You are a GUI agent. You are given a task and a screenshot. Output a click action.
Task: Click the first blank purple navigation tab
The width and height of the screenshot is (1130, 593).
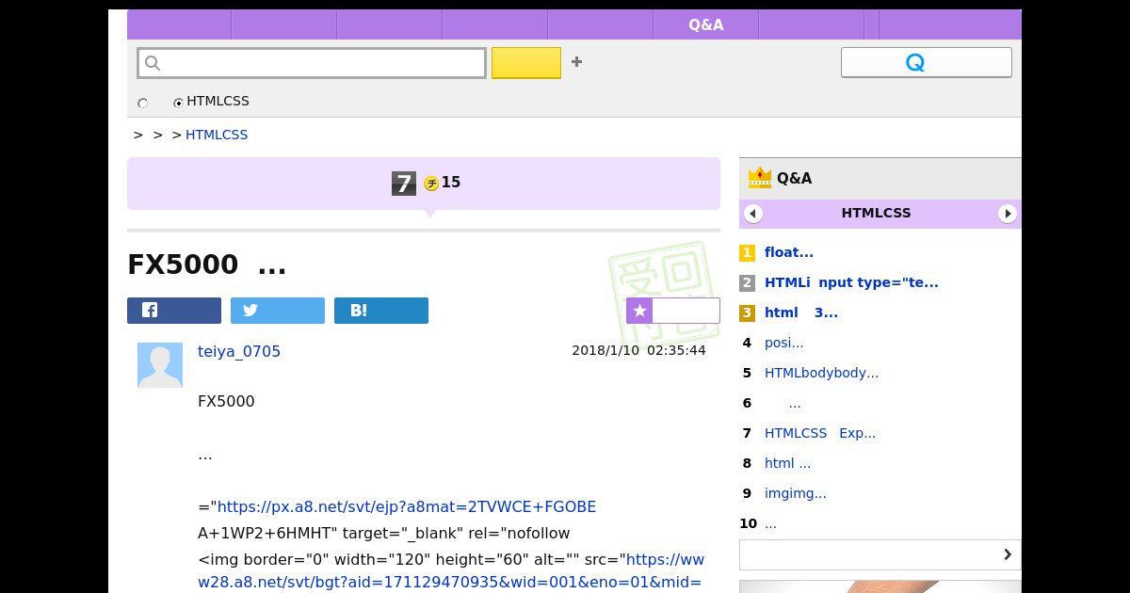pyautogui.click(x=179, y=24)
